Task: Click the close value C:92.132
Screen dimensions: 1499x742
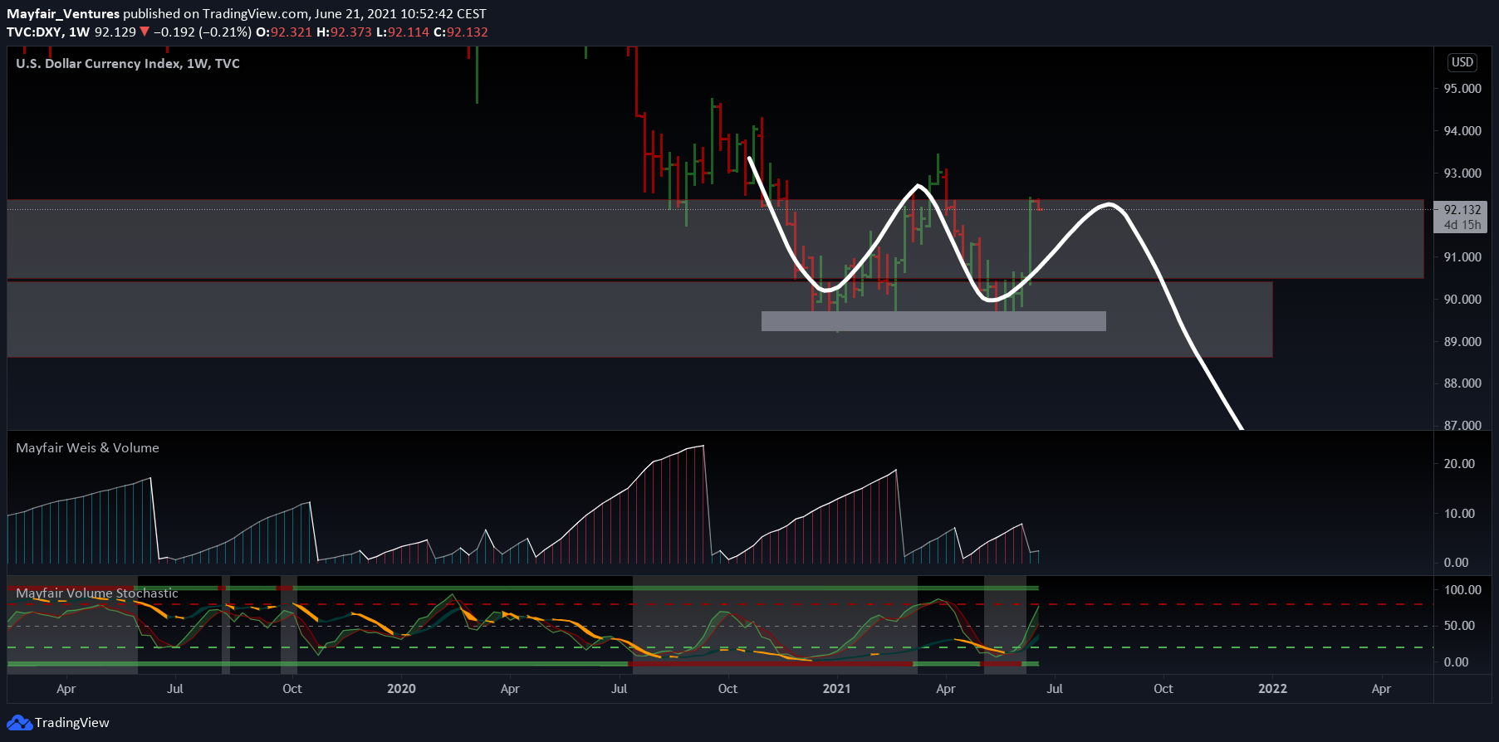Action: pyautogui.click(x=461, y=32)
